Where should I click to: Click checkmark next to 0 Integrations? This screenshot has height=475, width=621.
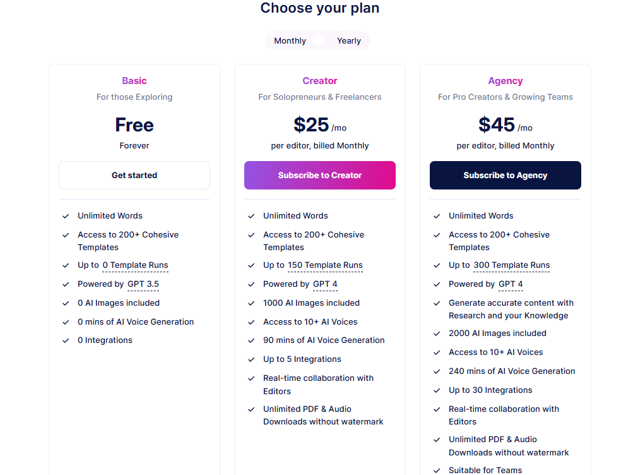pyautogui.click(x=65, y=340)
